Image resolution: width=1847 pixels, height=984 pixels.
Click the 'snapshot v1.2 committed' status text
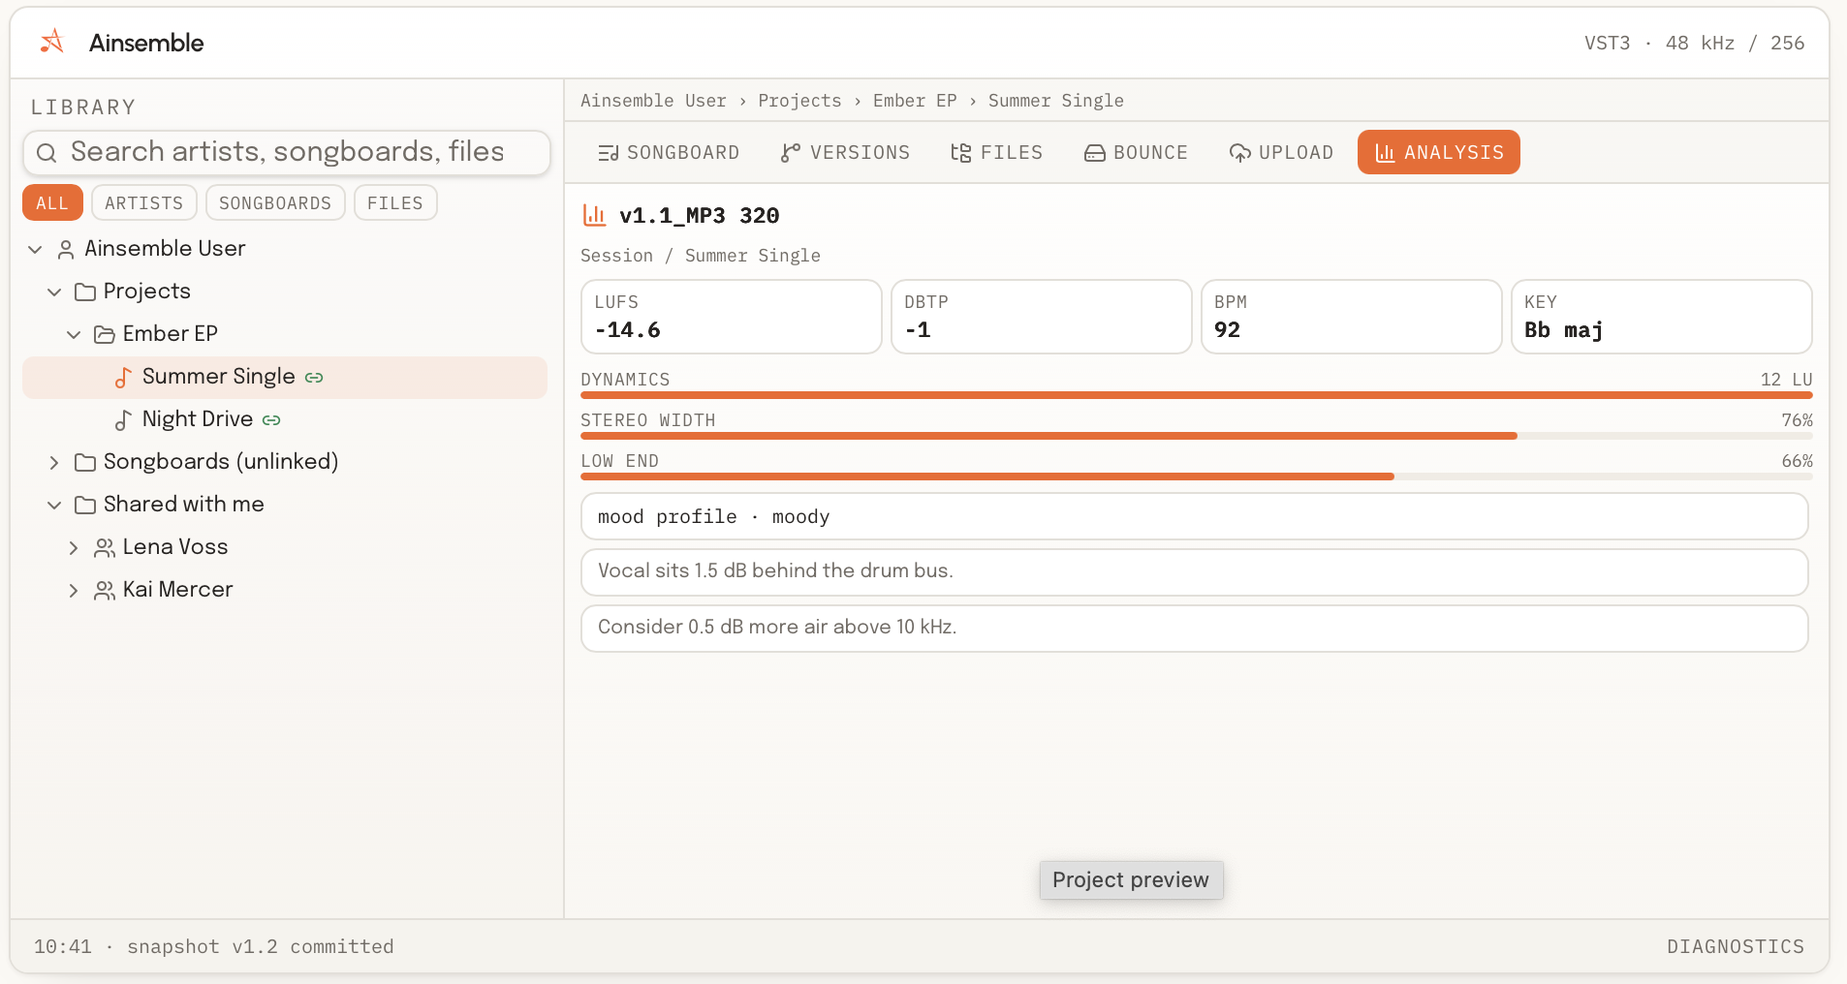tap(261, 946)
